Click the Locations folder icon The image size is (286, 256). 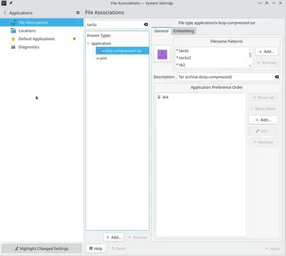13,31
